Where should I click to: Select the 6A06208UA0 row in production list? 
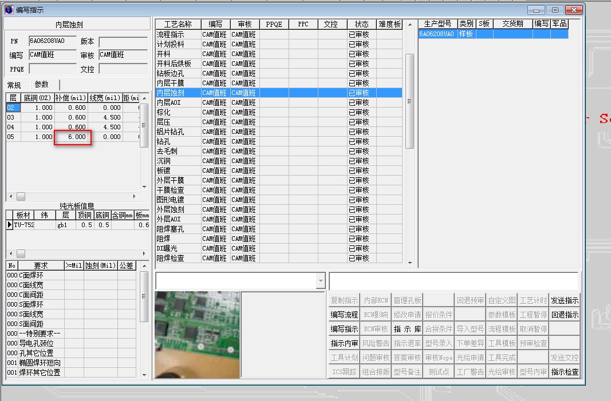pyautogui.click(x=493, y=34)
